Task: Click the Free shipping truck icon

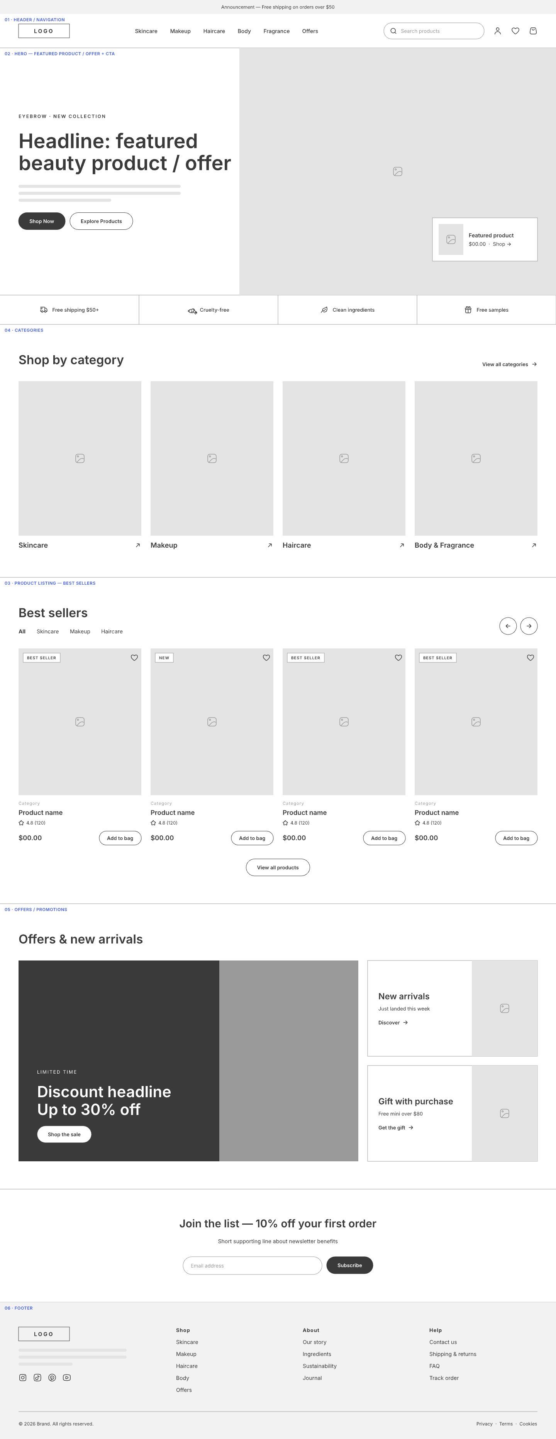Action: (44, 310)
